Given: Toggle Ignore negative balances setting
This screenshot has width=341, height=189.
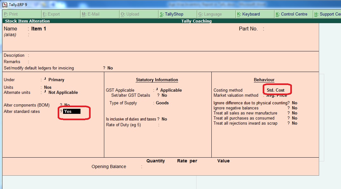Looking at the screenshot, I should [294, 108].
